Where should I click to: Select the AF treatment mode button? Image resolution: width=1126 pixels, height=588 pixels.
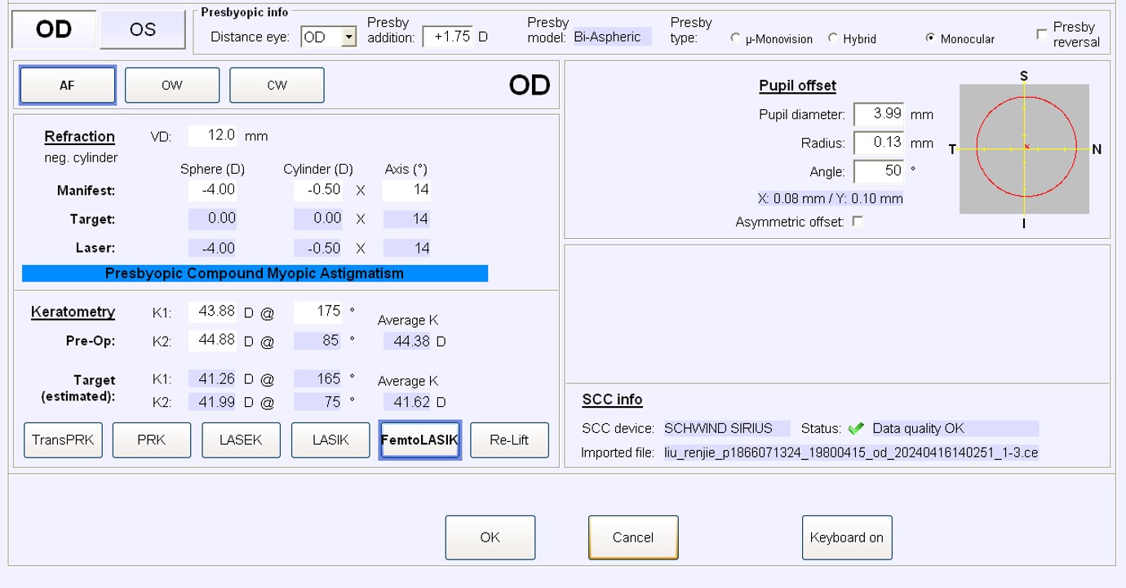(68, 85)
